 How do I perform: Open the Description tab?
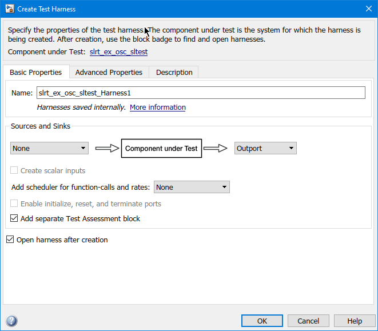click(x=174, y=72)
